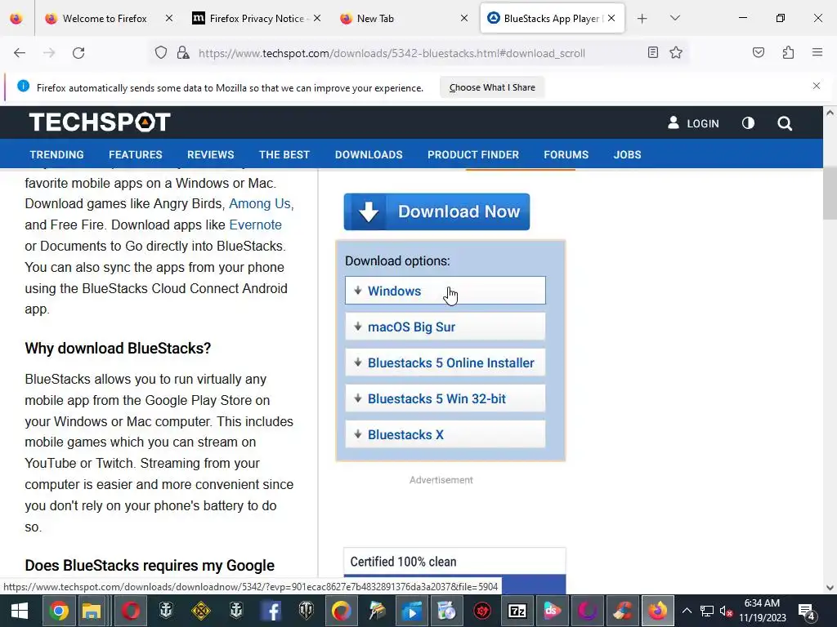
Task: Click in the URL address bar
Action: (392, 53)
